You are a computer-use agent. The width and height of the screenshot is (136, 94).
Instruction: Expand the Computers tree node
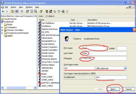2,27
